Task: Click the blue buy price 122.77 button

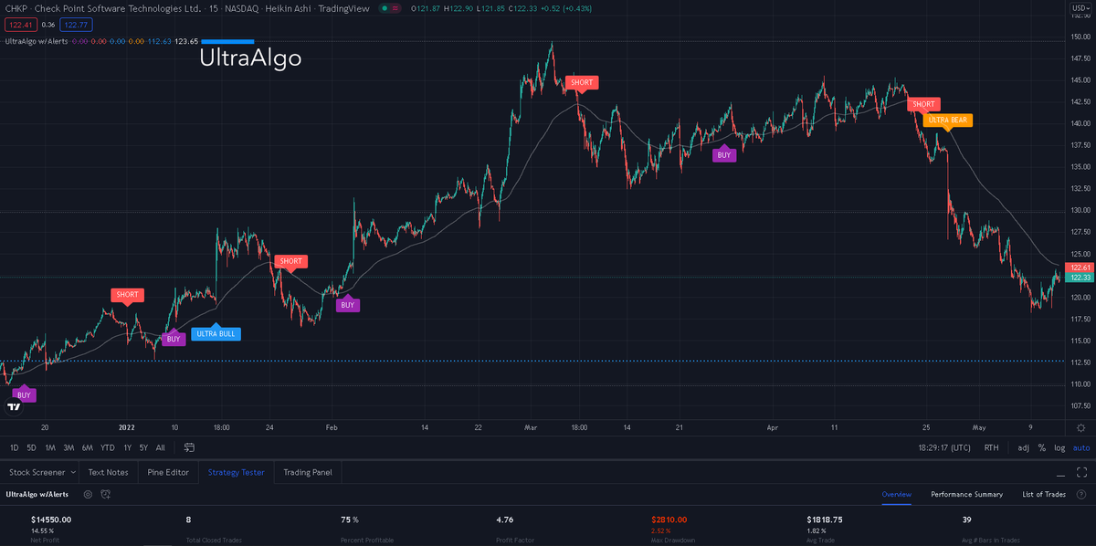Action: point(75,24)
